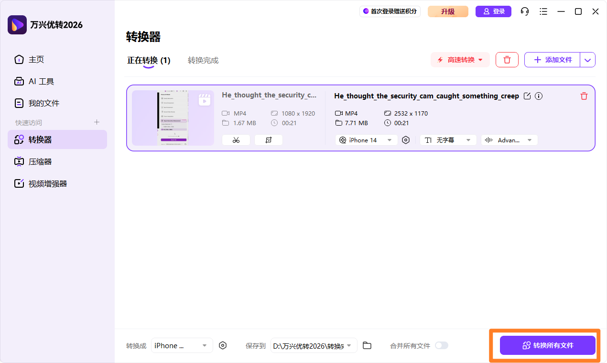Open the task list icon in title bar
Screen dimensions: 607x363
click(543, 11)
